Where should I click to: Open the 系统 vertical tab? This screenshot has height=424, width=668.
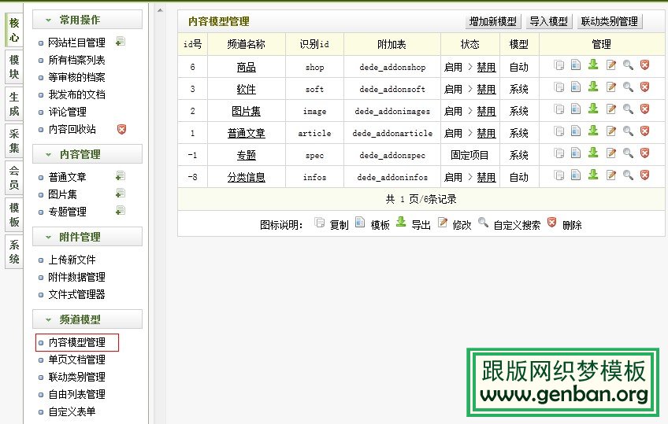coord(14,252)
